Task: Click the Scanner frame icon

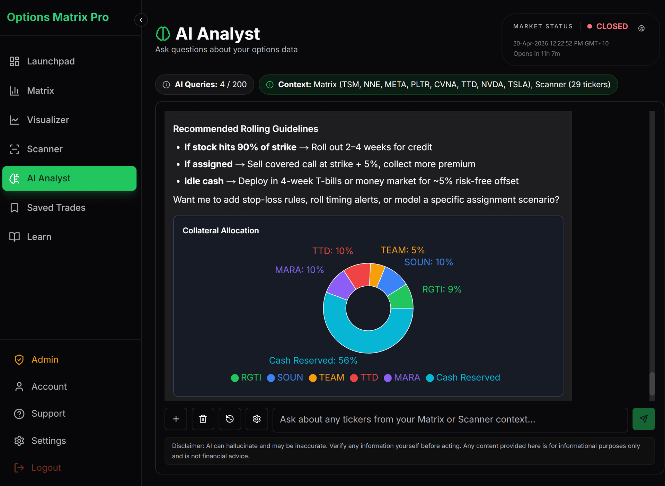Action: 15,149
